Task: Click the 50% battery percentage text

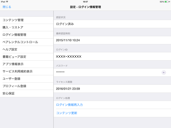Action: coord(162,2)
